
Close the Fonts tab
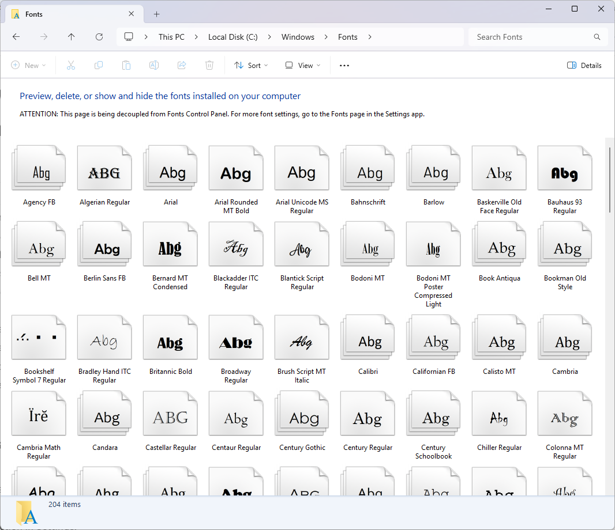pos(132,14)
